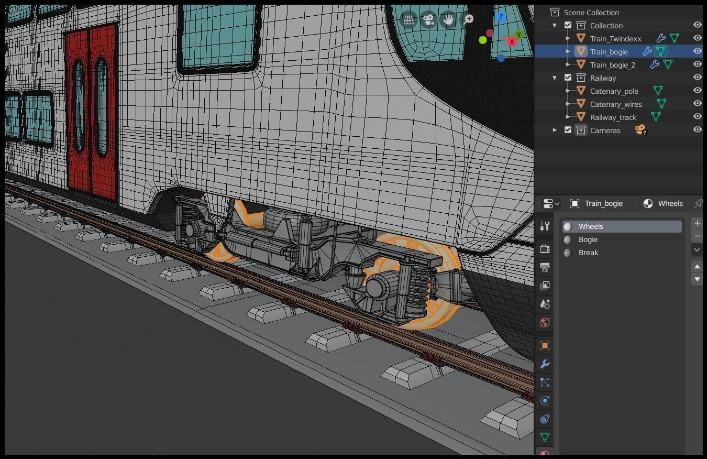The height and width of the screenshot is (459, 707).
Task: Click wrench modifier icon of Train_bogie
Action: tap(647, 51)
